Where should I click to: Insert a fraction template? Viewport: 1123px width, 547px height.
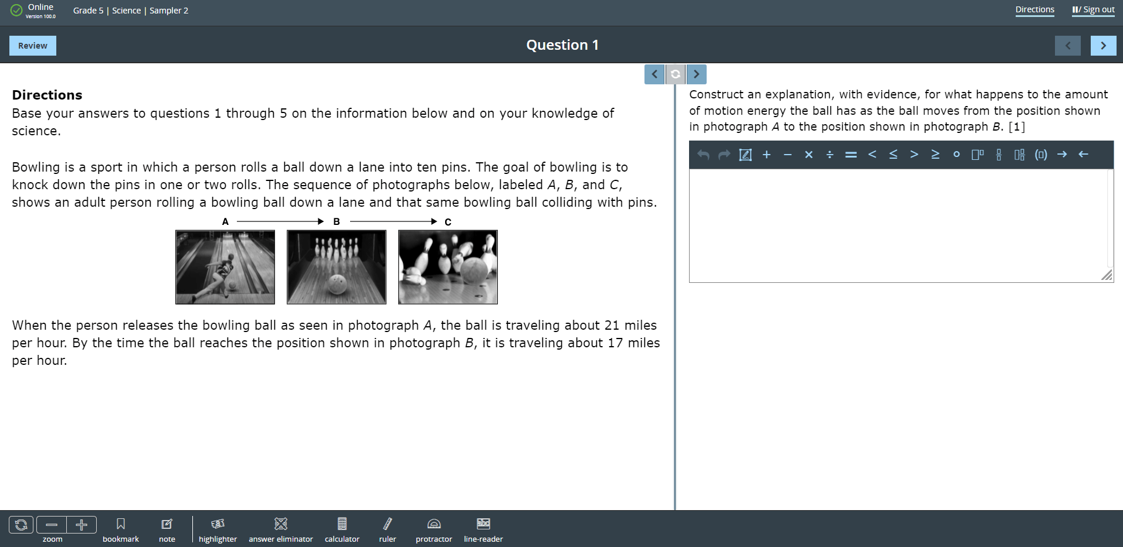(999, 155)
